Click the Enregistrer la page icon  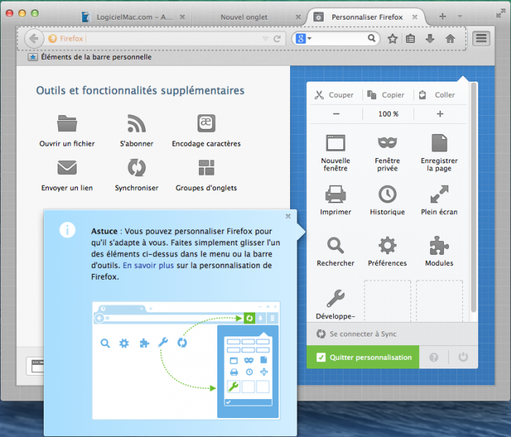point(440,143)
